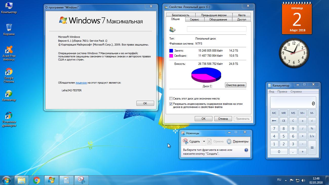
Task: Select the Корзина recycle bin icon
Action: tap(9, 29)
